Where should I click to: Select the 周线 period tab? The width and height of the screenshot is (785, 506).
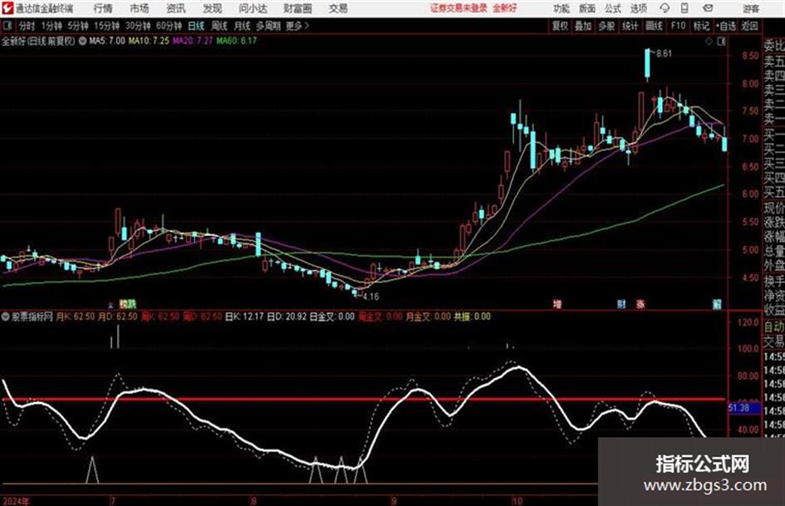click(x=219, y=26)
